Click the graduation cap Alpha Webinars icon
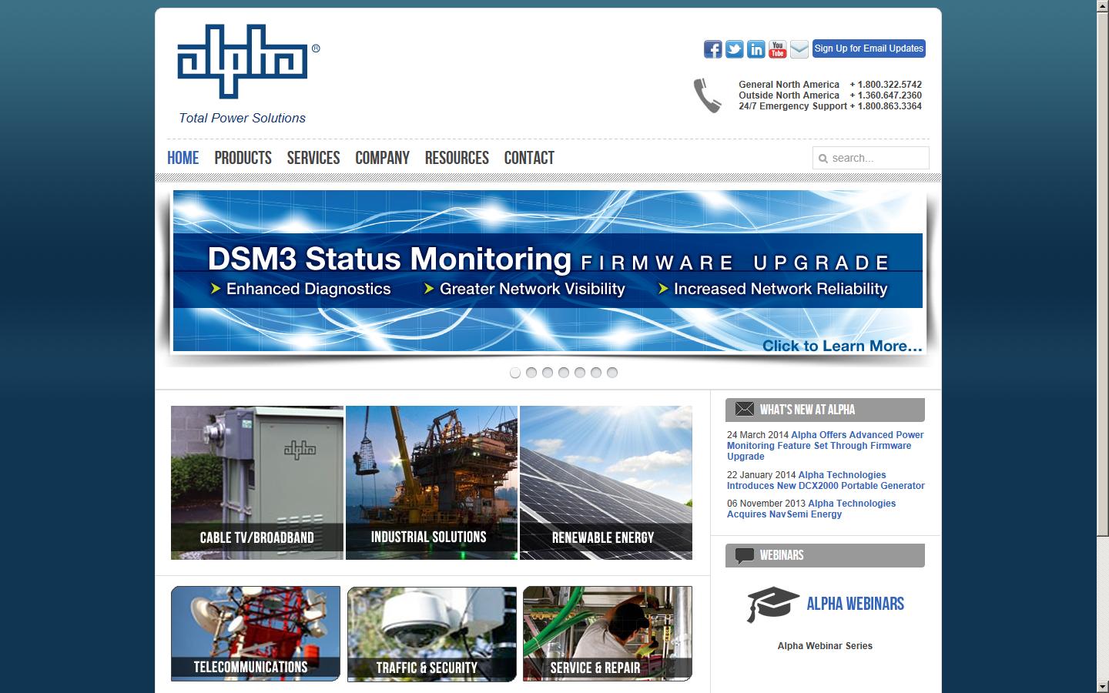This screenshot has height=693, width=1109. (x=769, y=604)
